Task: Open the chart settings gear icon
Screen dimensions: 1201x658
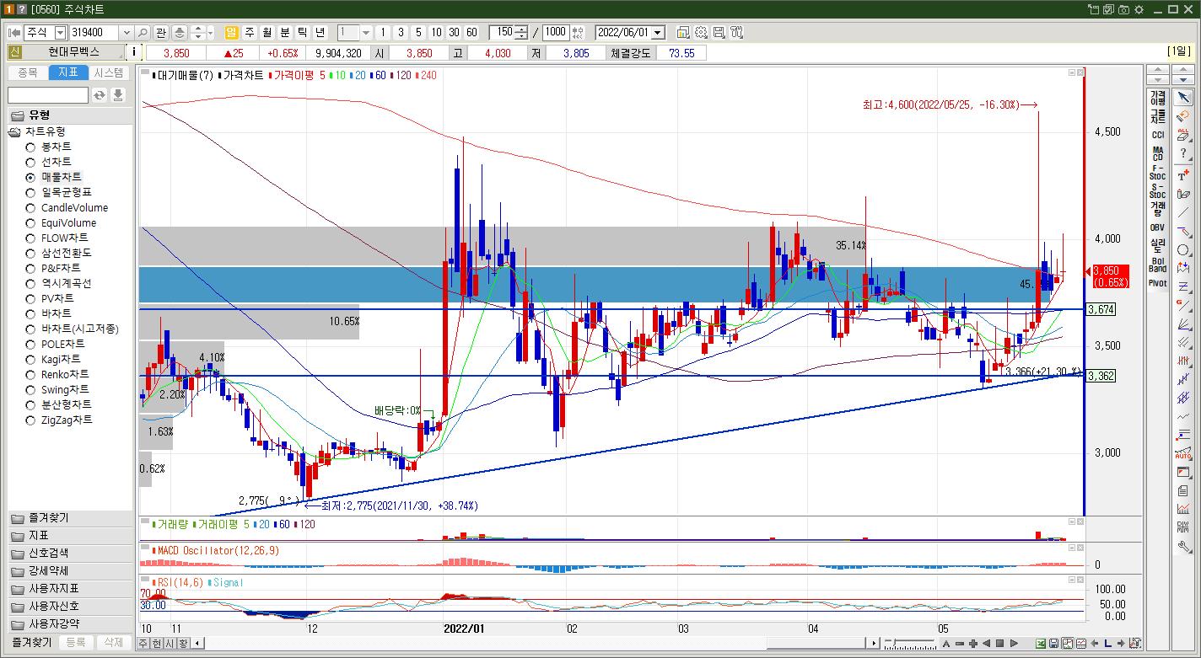Action: [701, 32]
